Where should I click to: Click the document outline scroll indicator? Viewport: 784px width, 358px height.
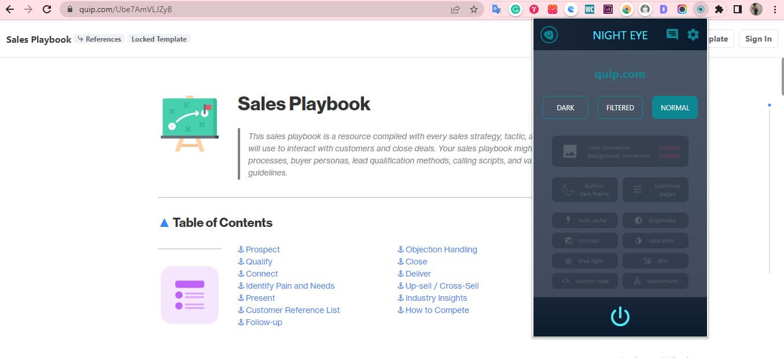tap(770, 105)
